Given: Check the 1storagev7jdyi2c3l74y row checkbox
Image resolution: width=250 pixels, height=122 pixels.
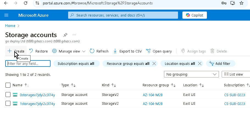Looking at the screenshot, I should click(8, 104).
